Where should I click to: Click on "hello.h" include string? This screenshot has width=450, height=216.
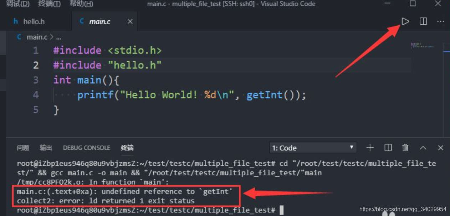135,65
